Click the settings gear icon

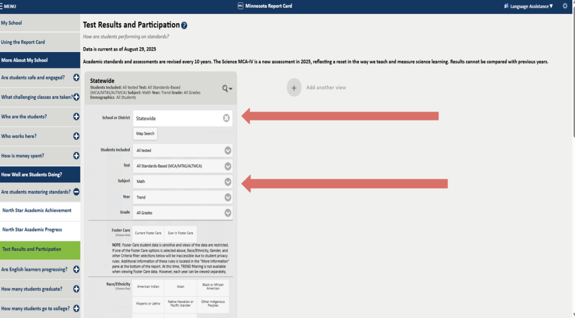click(565, 6)
